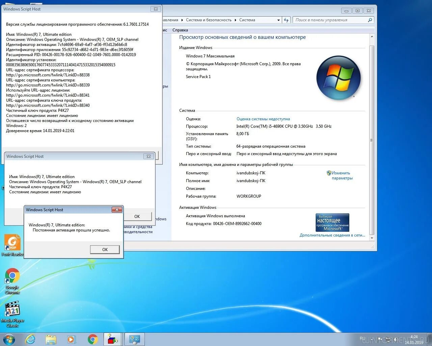Click the text Активация Windows выполнена
Viewport: 432px width, 346px height.
tap(215, 216)
